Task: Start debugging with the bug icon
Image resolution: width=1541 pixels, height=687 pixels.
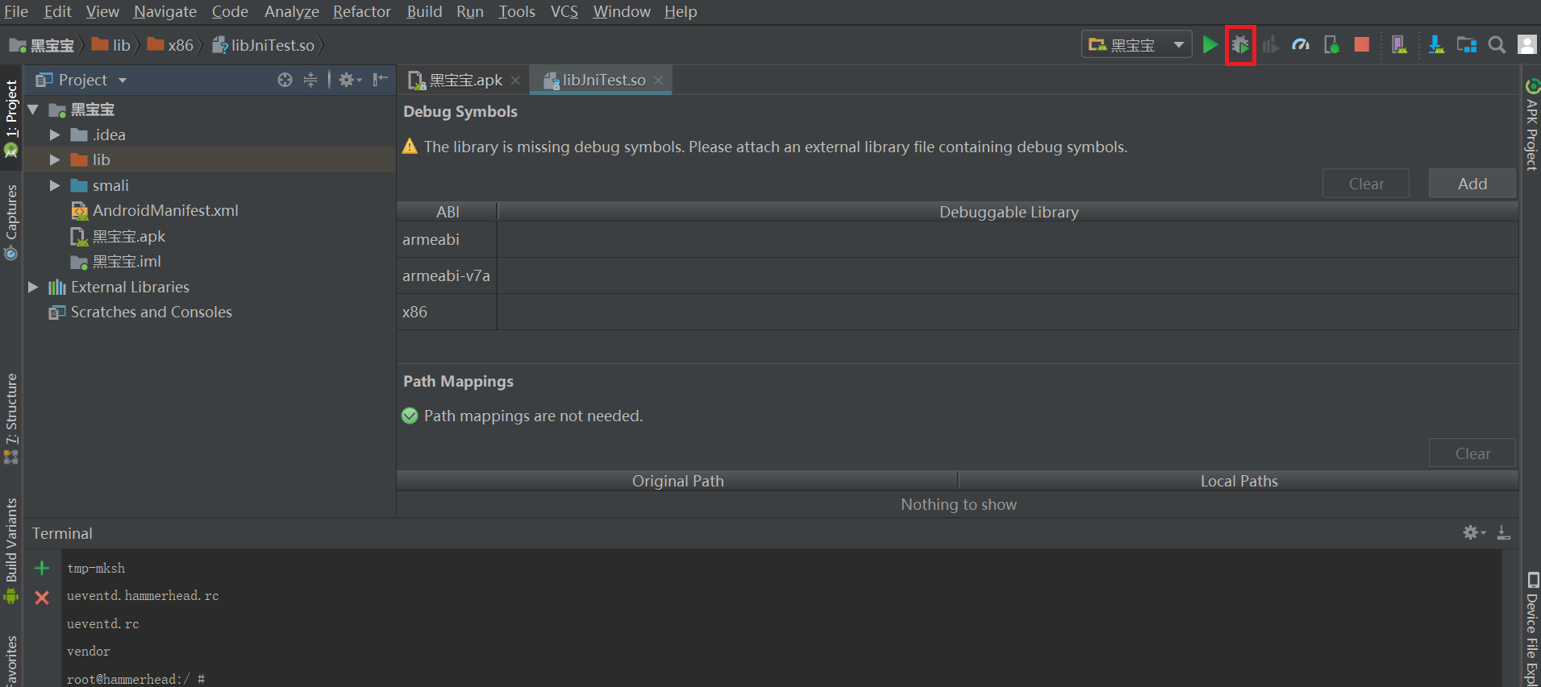Action: tap(1240, 45)
